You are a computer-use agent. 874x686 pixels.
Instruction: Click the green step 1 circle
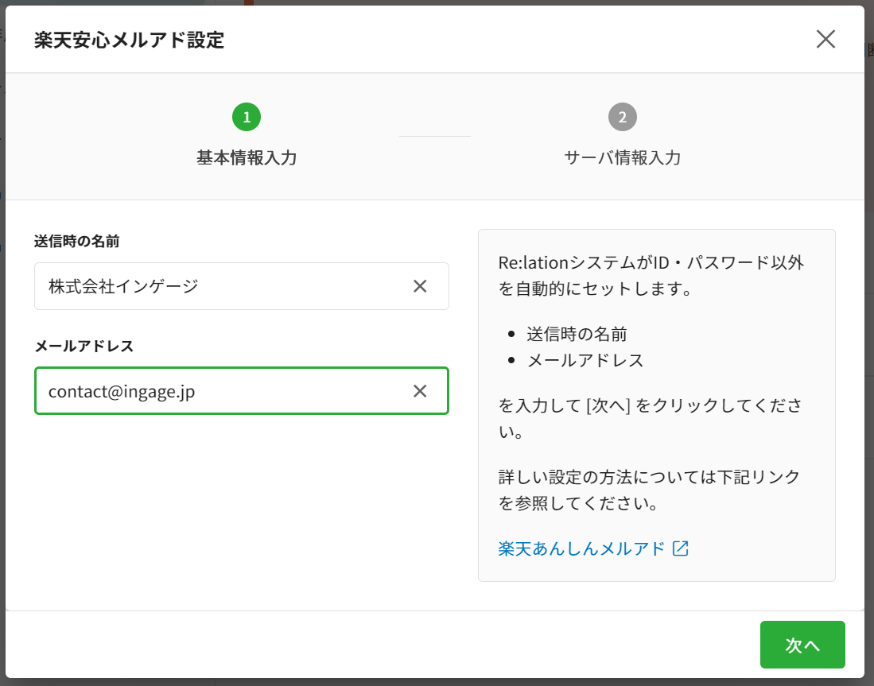pos(247,118)
